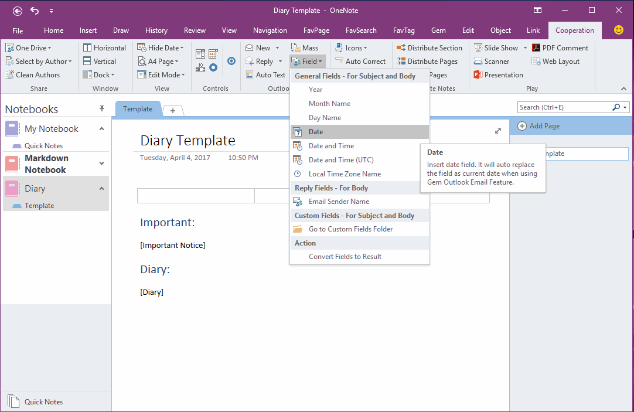Image resolution: width=634 pixels, height=412 pixels.
Task: Click the blue radio button control icon
Action: [x=231, y=61]
